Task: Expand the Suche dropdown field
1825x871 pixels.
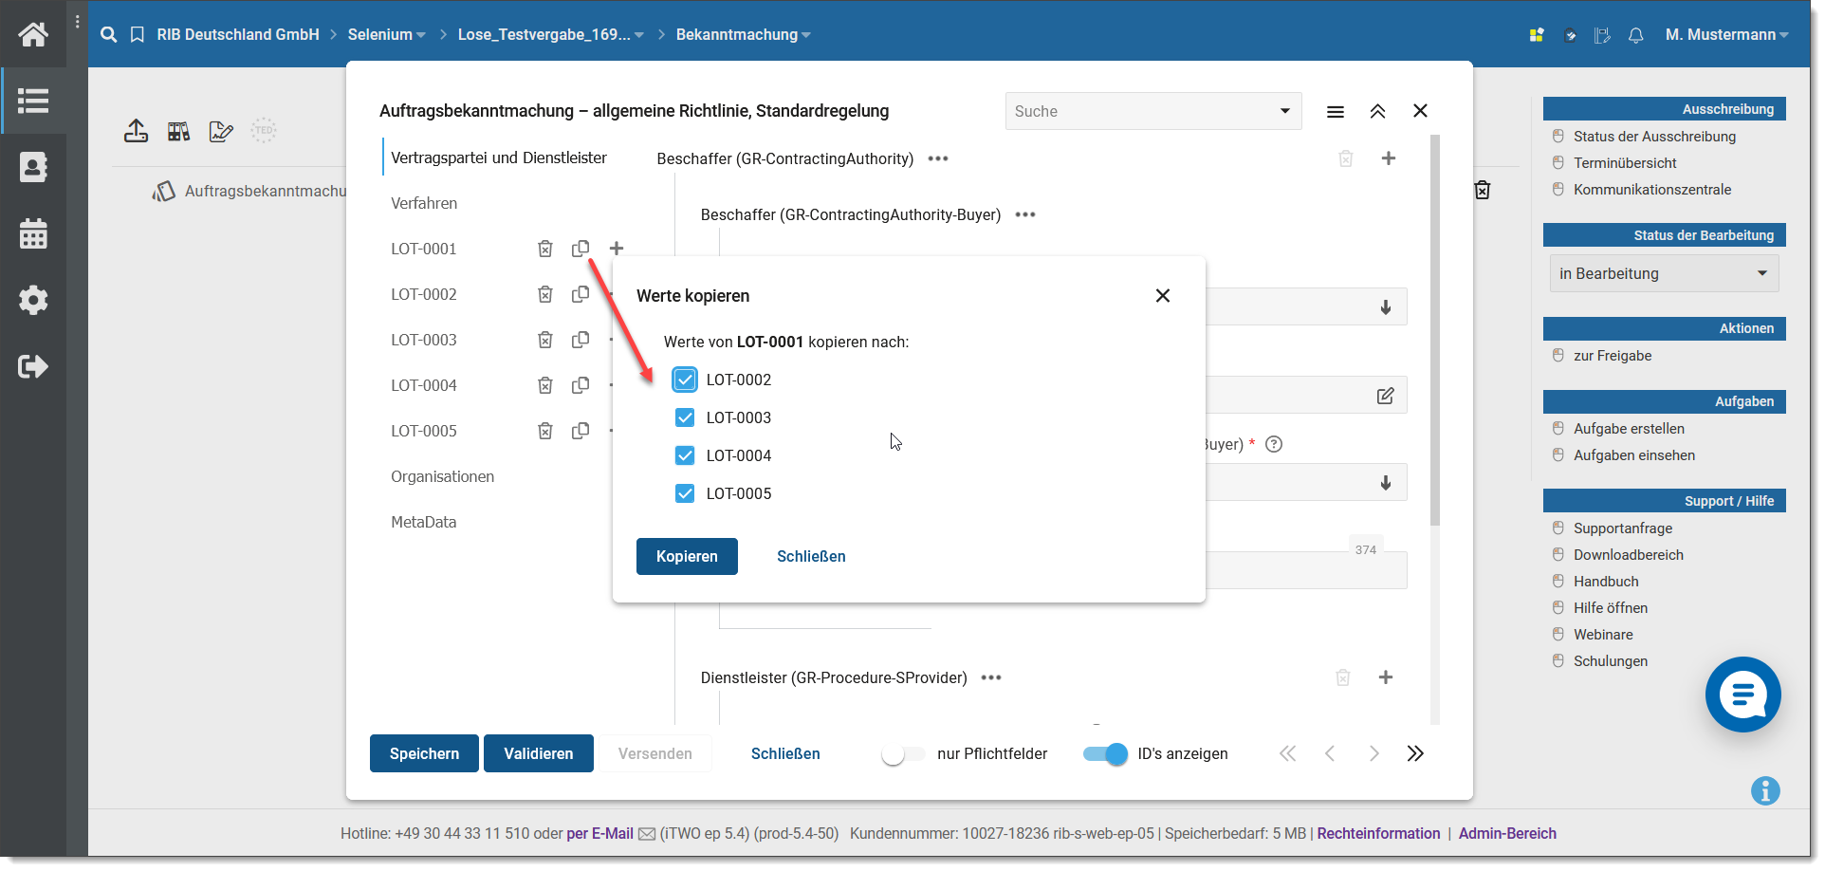Action: 1284,111
